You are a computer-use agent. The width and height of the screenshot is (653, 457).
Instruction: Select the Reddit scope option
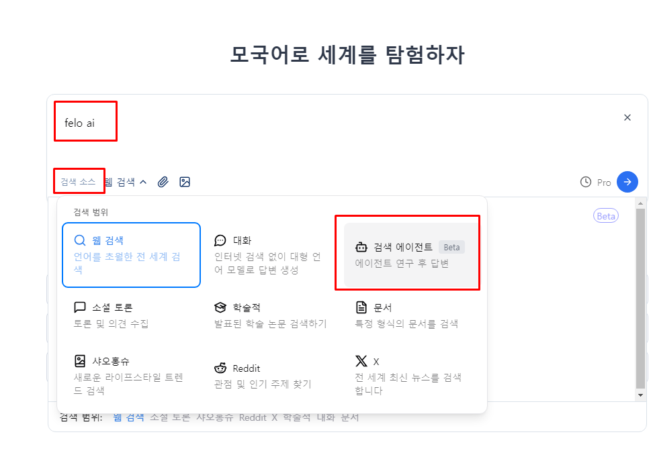(x=271, y=376)
